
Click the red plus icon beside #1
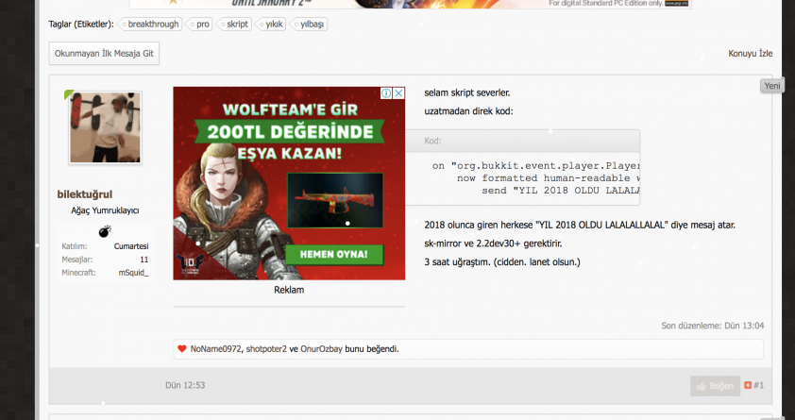pos(748,385)
